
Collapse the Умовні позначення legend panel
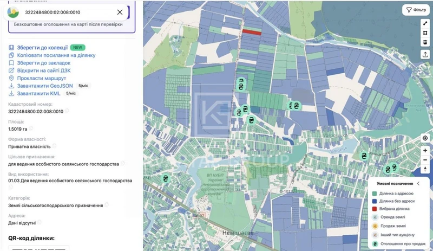pyautogui.click(x=418, y=183)
